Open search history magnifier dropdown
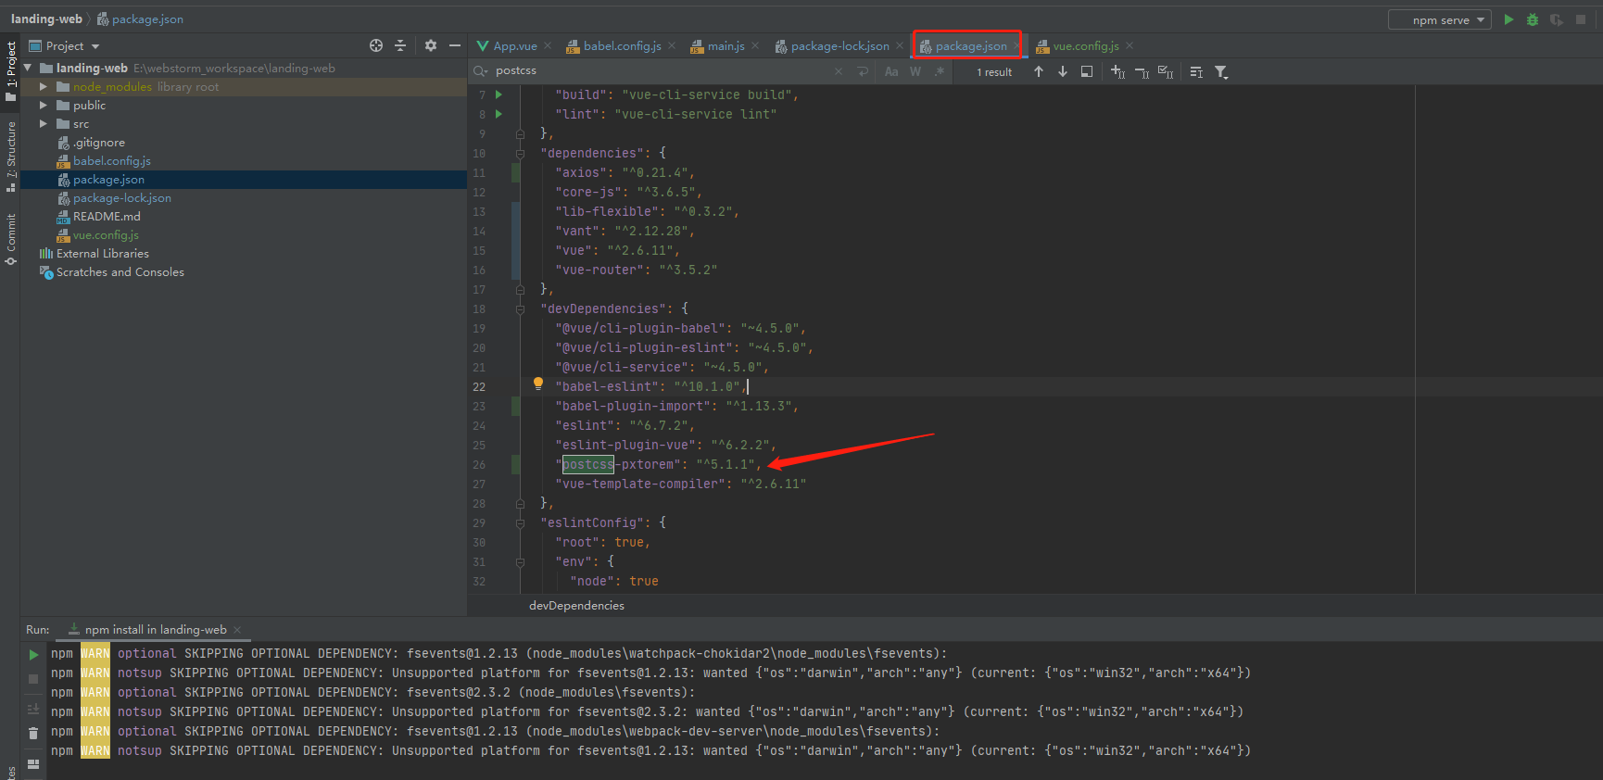Screen dimensions: 1603x780 [x=480, y=71]
